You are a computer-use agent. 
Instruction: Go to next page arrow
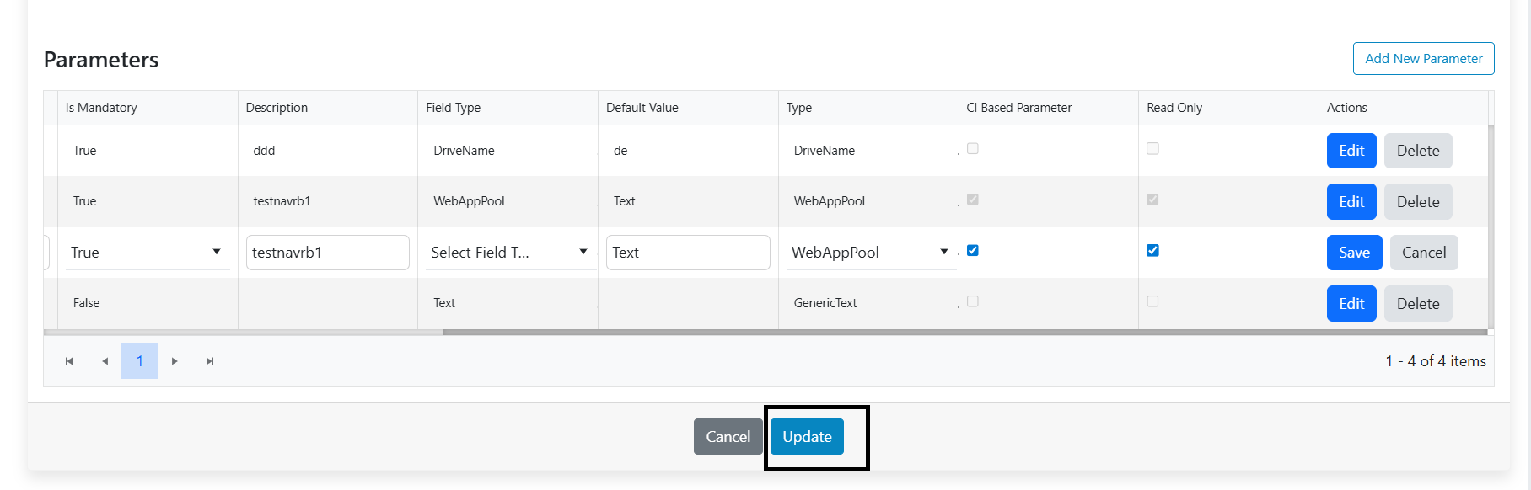click(x=175, y=361)
